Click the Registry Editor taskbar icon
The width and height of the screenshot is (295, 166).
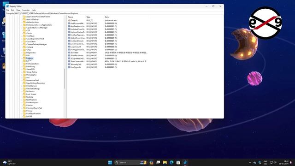[x=185, y=162]
